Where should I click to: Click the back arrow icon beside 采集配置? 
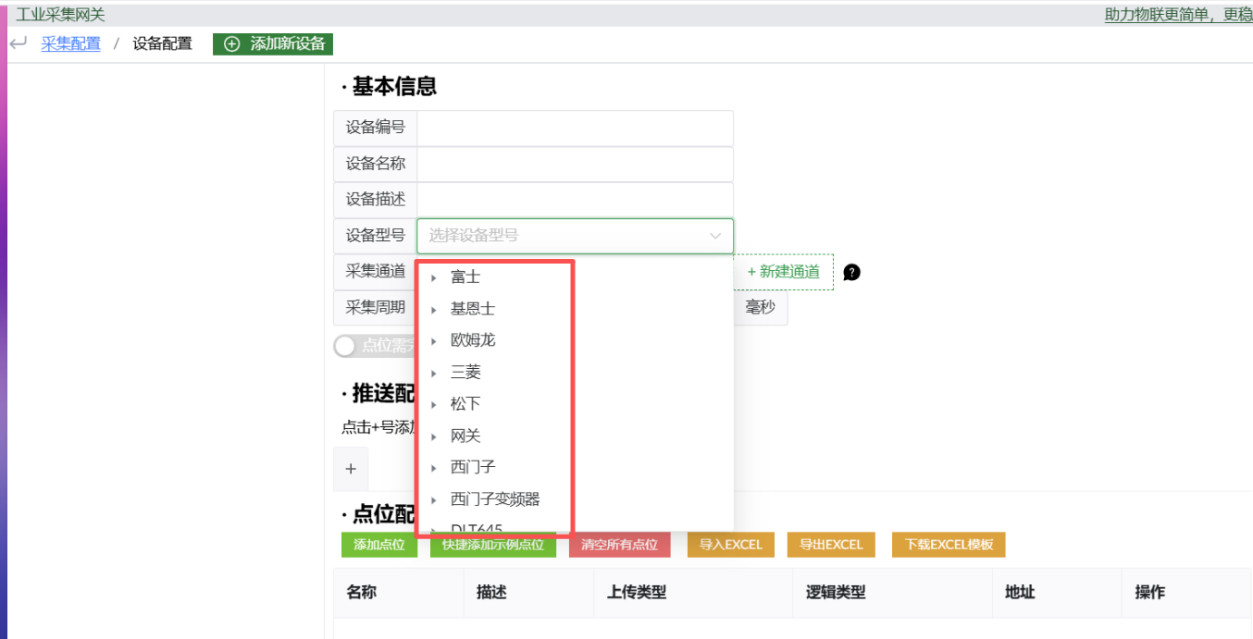click(x=19, y=43)
